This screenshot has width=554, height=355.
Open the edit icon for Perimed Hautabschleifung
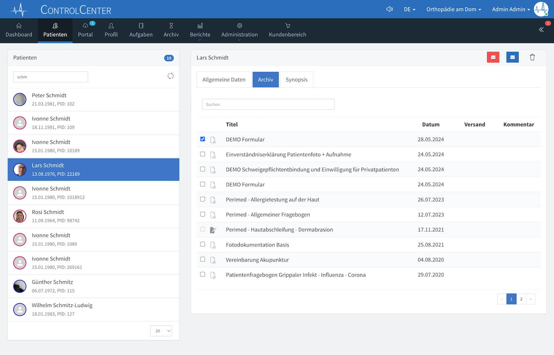213,230
